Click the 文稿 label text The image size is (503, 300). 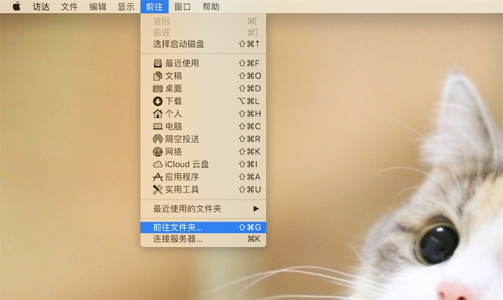click(x=173, y=76)
